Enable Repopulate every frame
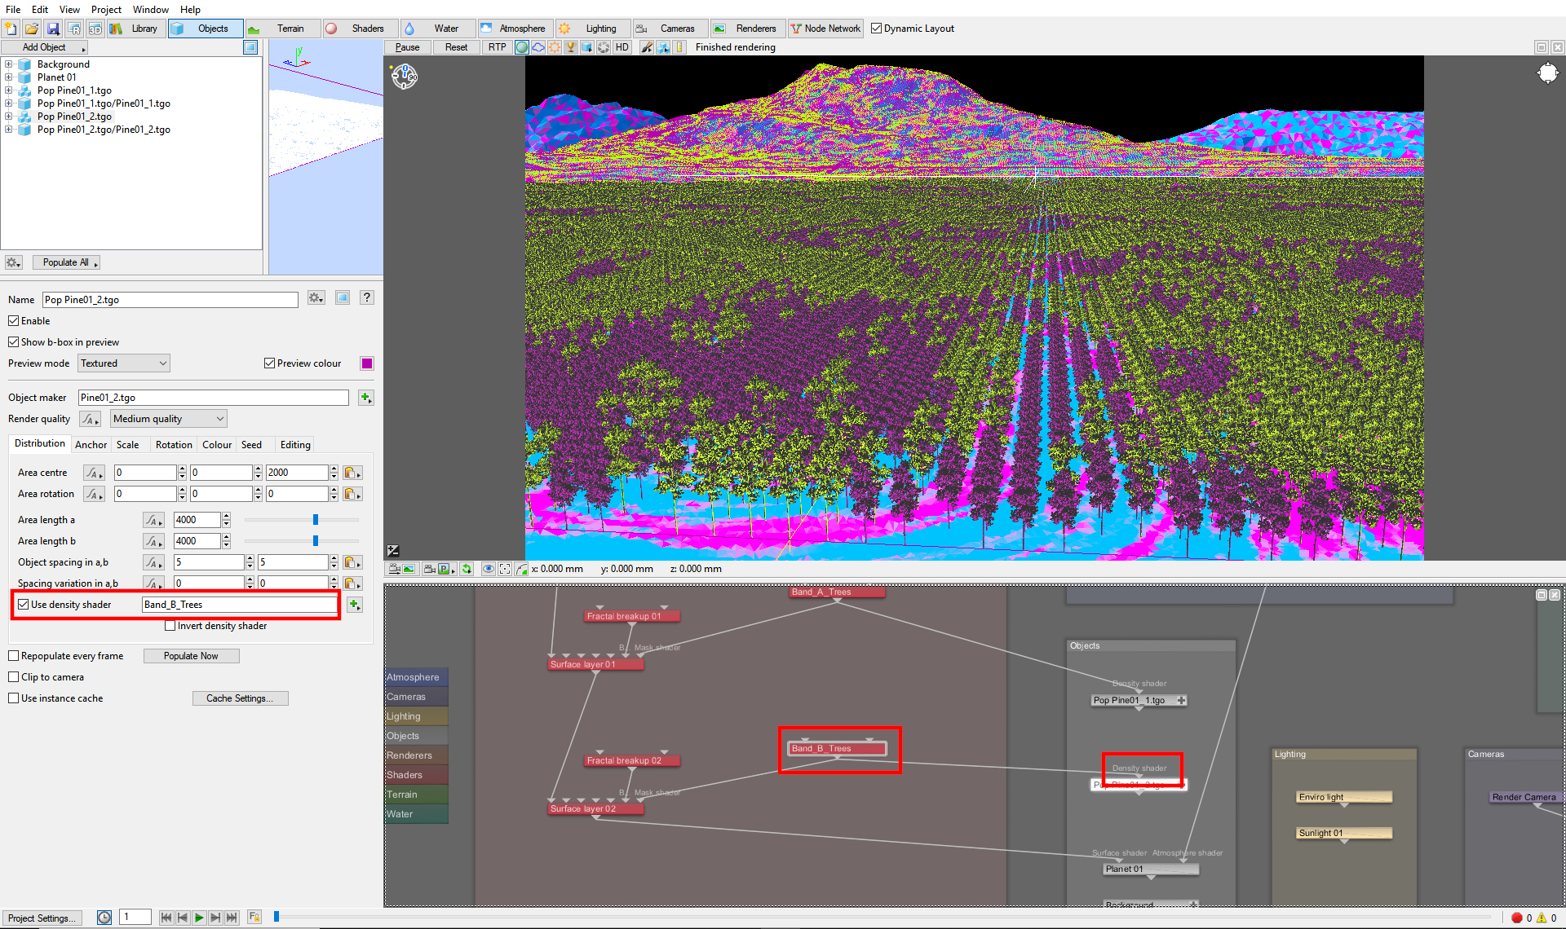Viewport: 1566px width, 929px height. 13,656
